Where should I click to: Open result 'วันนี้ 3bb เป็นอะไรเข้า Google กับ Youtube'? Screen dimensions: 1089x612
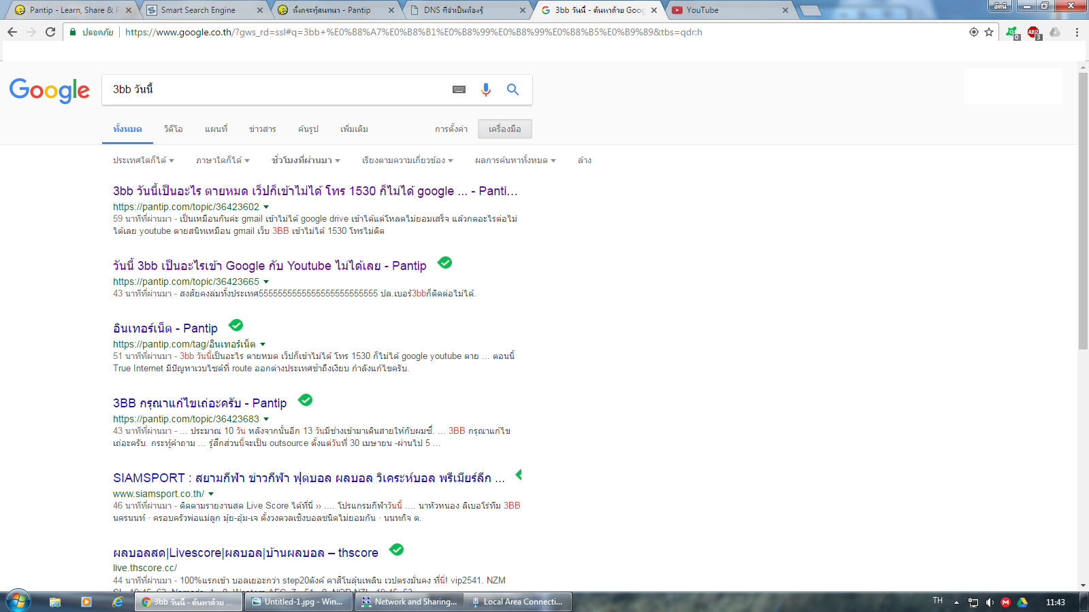click(270, 266)
